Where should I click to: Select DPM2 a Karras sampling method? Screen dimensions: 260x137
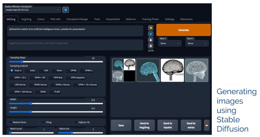click(61, 85)
